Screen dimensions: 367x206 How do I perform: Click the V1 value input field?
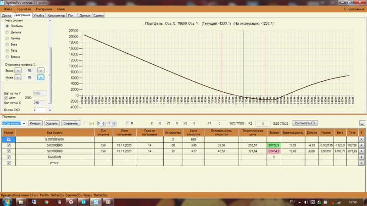(x=177, y=123)
